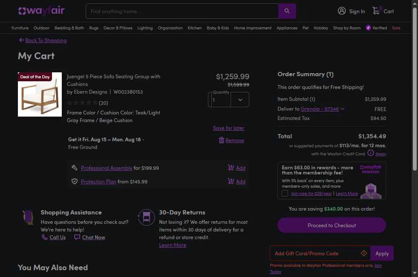Click Grenola - 67346 delivery link
This screenshot has width=418, height=277.
(320, 109)
